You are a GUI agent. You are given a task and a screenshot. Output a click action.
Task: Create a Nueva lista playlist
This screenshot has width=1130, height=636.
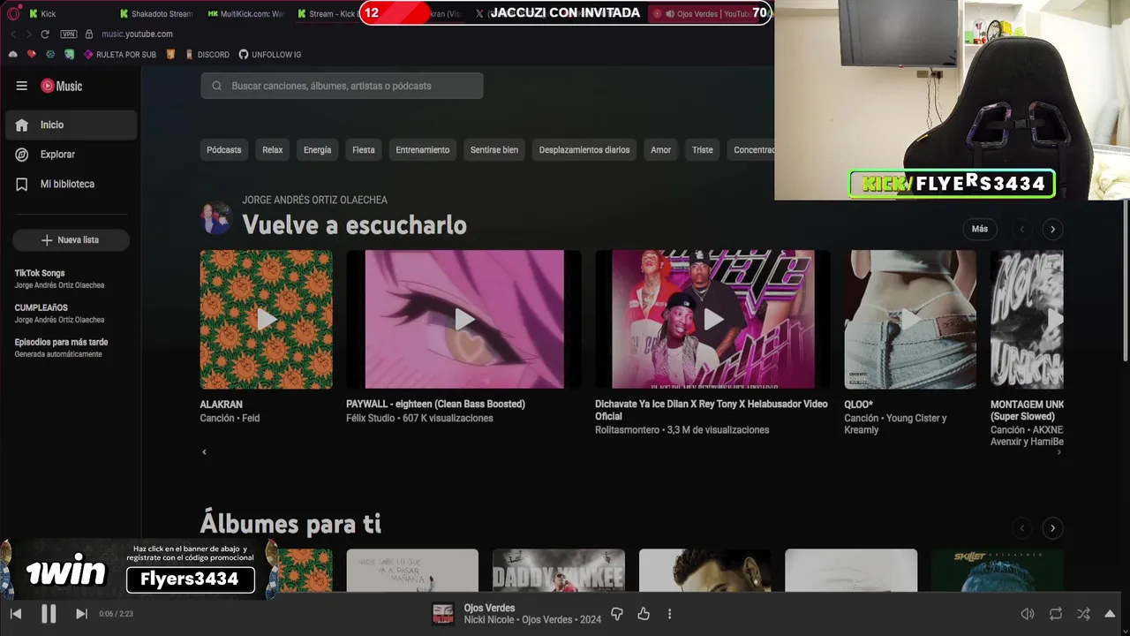tap(71, 240)
